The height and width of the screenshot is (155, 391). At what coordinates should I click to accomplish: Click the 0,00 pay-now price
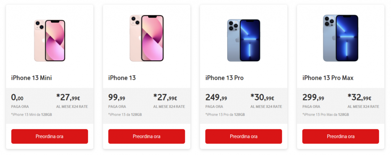click(x=17, y=97)
